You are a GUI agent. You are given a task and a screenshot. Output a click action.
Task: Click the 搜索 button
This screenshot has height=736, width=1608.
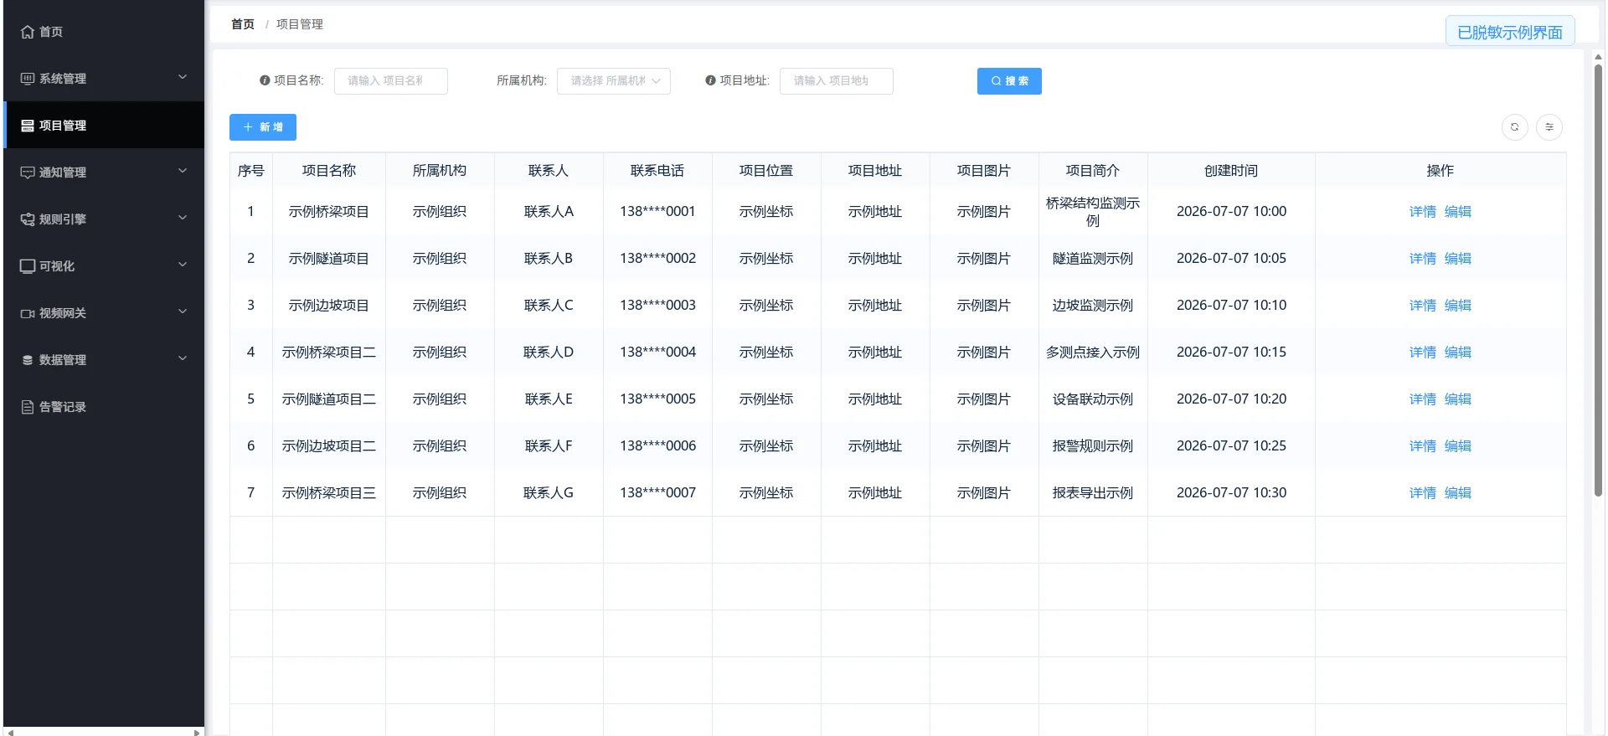point(1009,81)
